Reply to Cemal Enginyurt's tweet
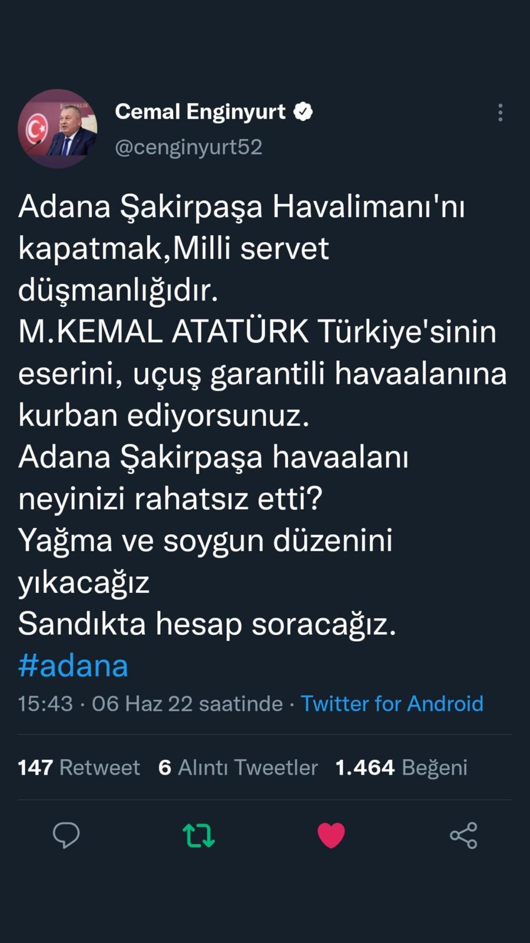Image resolution: width=530 pixels, height=943 pixels. (66, 835)
